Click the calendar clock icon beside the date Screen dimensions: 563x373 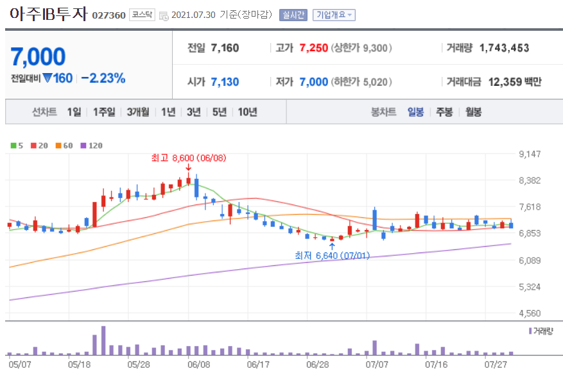pyautogui.click(x=164, y=16)
